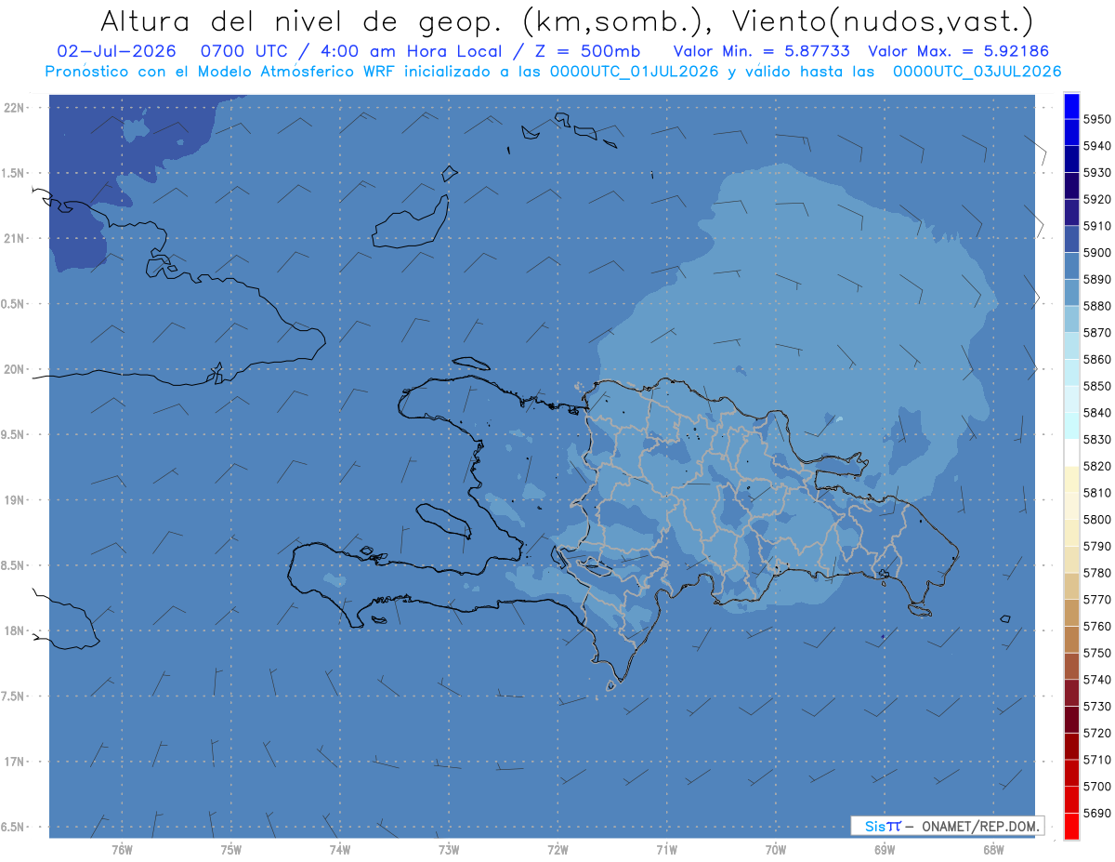Click the '6.5N' latitude label
Viewport: 1115px width, 862px height.
[14, 827]
